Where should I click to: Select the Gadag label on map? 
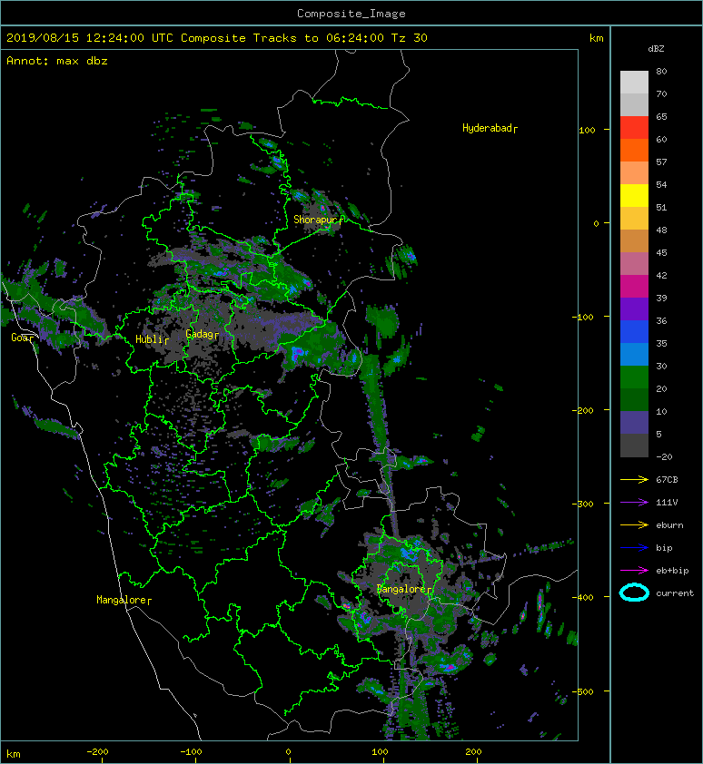coord(202,334)
